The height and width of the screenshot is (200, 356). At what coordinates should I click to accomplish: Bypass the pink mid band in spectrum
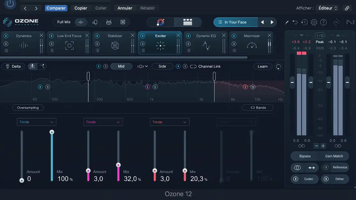pos(147,87)
